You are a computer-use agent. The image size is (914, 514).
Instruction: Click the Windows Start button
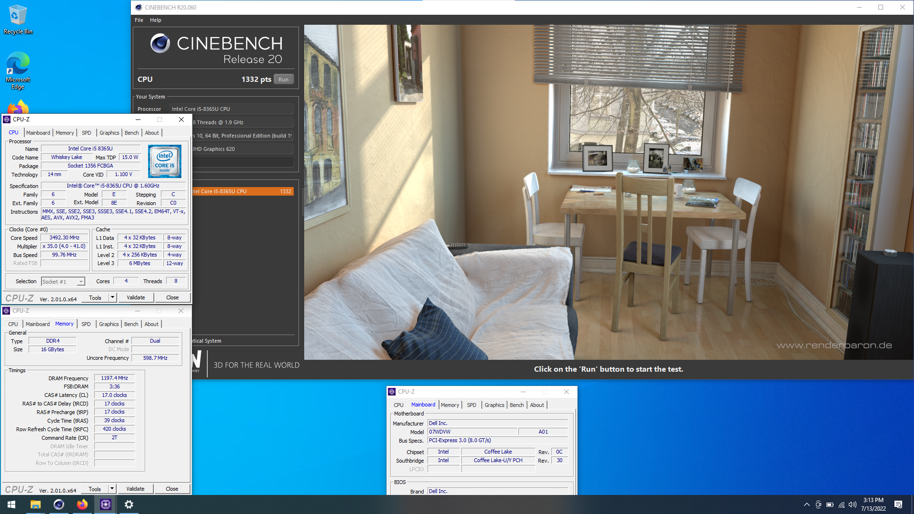[x=11, y=504]
